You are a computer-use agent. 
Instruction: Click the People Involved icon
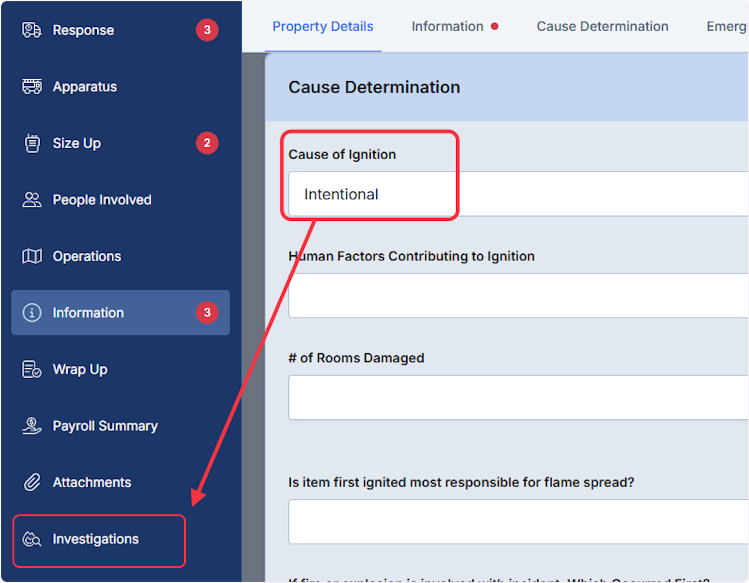[x=32, y=200]
